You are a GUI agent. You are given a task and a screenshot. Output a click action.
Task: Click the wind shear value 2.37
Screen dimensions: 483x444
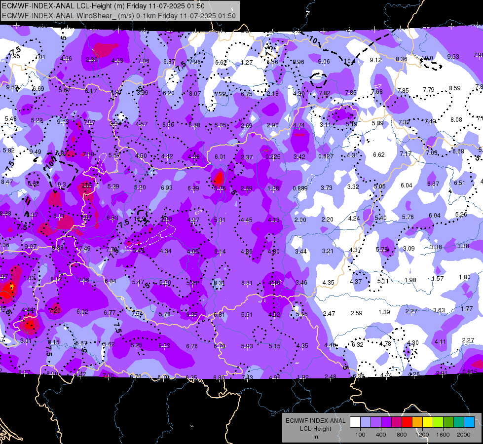[x=247, y=157]
